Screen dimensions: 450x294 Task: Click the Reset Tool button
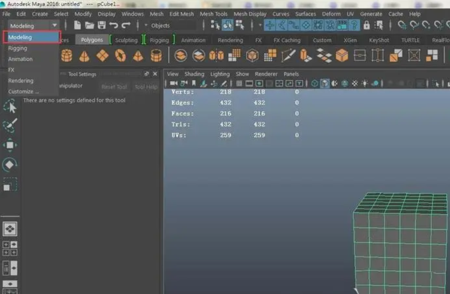click(x=114, y=87)
